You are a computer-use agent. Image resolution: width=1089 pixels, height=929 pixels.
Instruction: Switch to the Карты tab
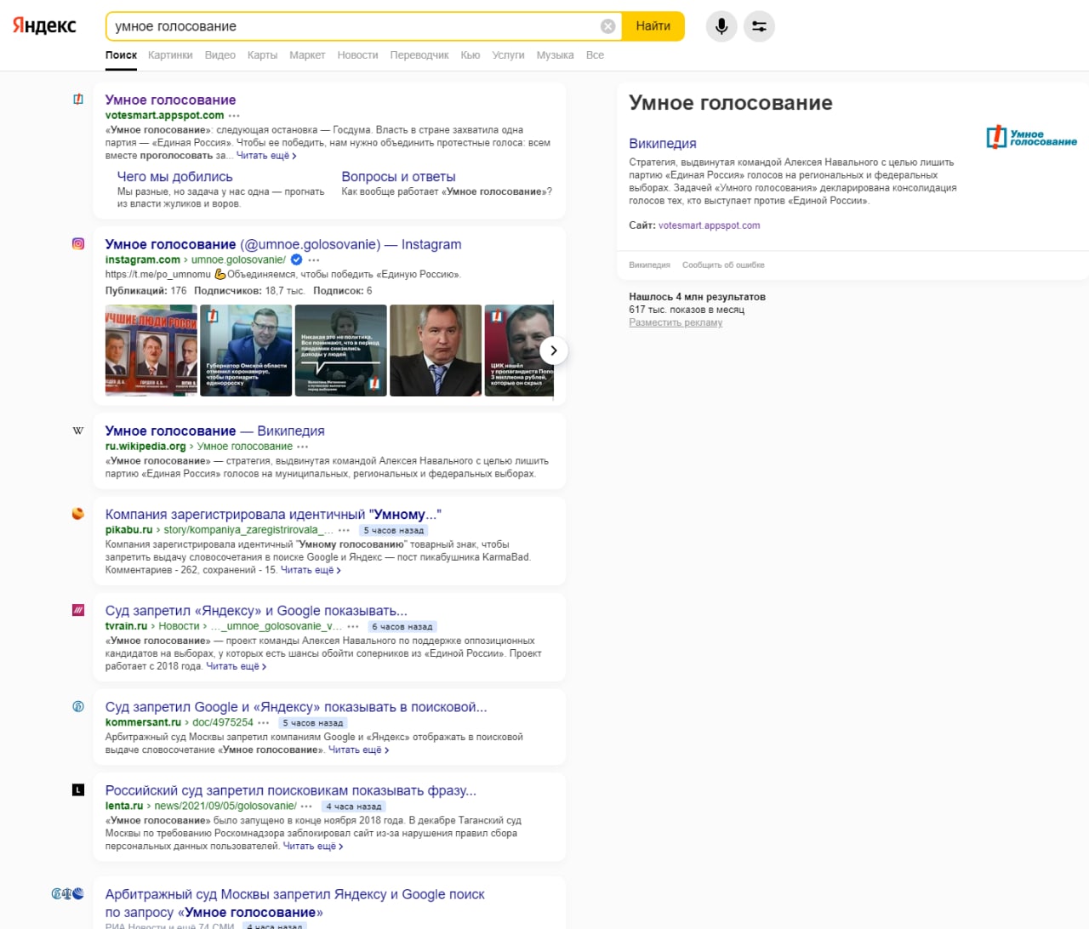tap(262, 55)
